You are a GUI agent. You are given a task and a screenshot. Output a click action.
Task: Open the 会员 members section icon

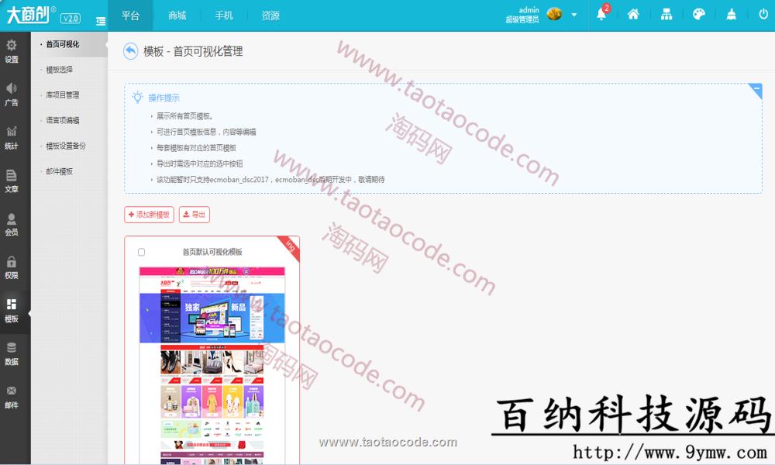coord(12,225)
